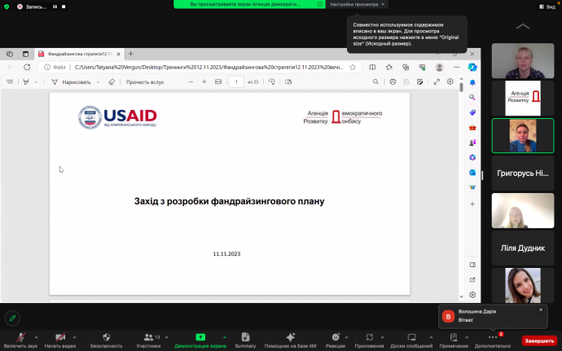This screenshot has height=351, width=562.
Task: Open the Copilot icon in Edge
Action: click(472, 67)
